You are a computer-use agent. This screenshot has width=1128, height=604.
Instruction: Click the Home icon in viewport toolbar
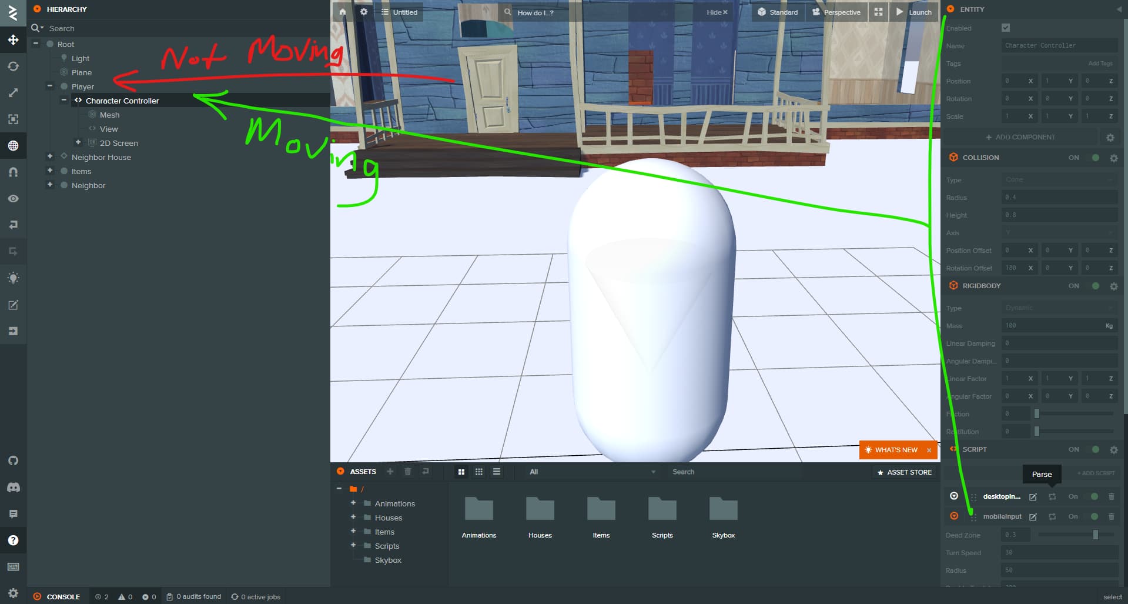[343, 12]
